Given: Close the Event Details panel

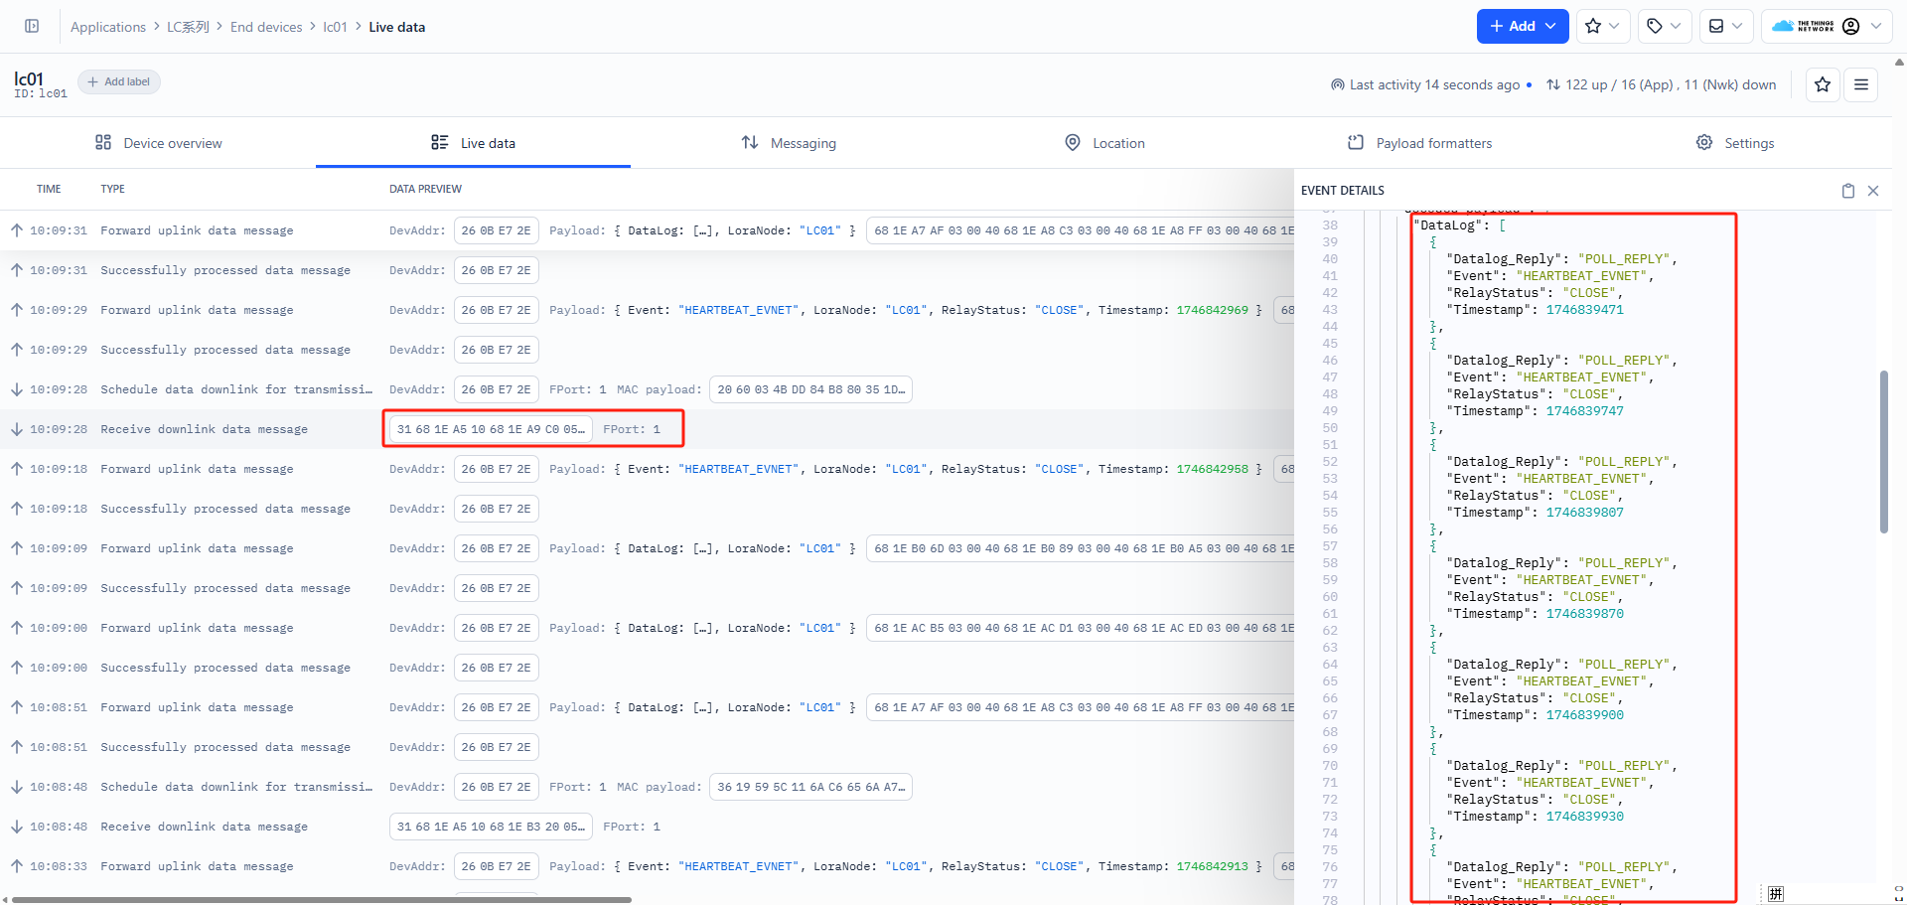Looking at the screenshot, I should click(1873, 191).
